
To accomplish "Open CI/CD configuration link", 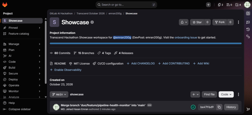I will click(108, 64).
